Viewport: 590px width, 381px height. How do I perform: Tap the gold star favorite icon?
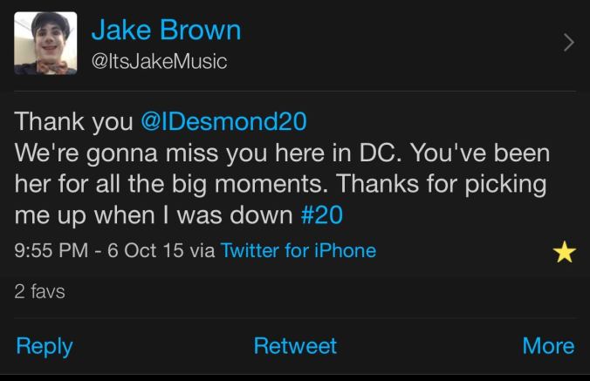pos(565,253)
